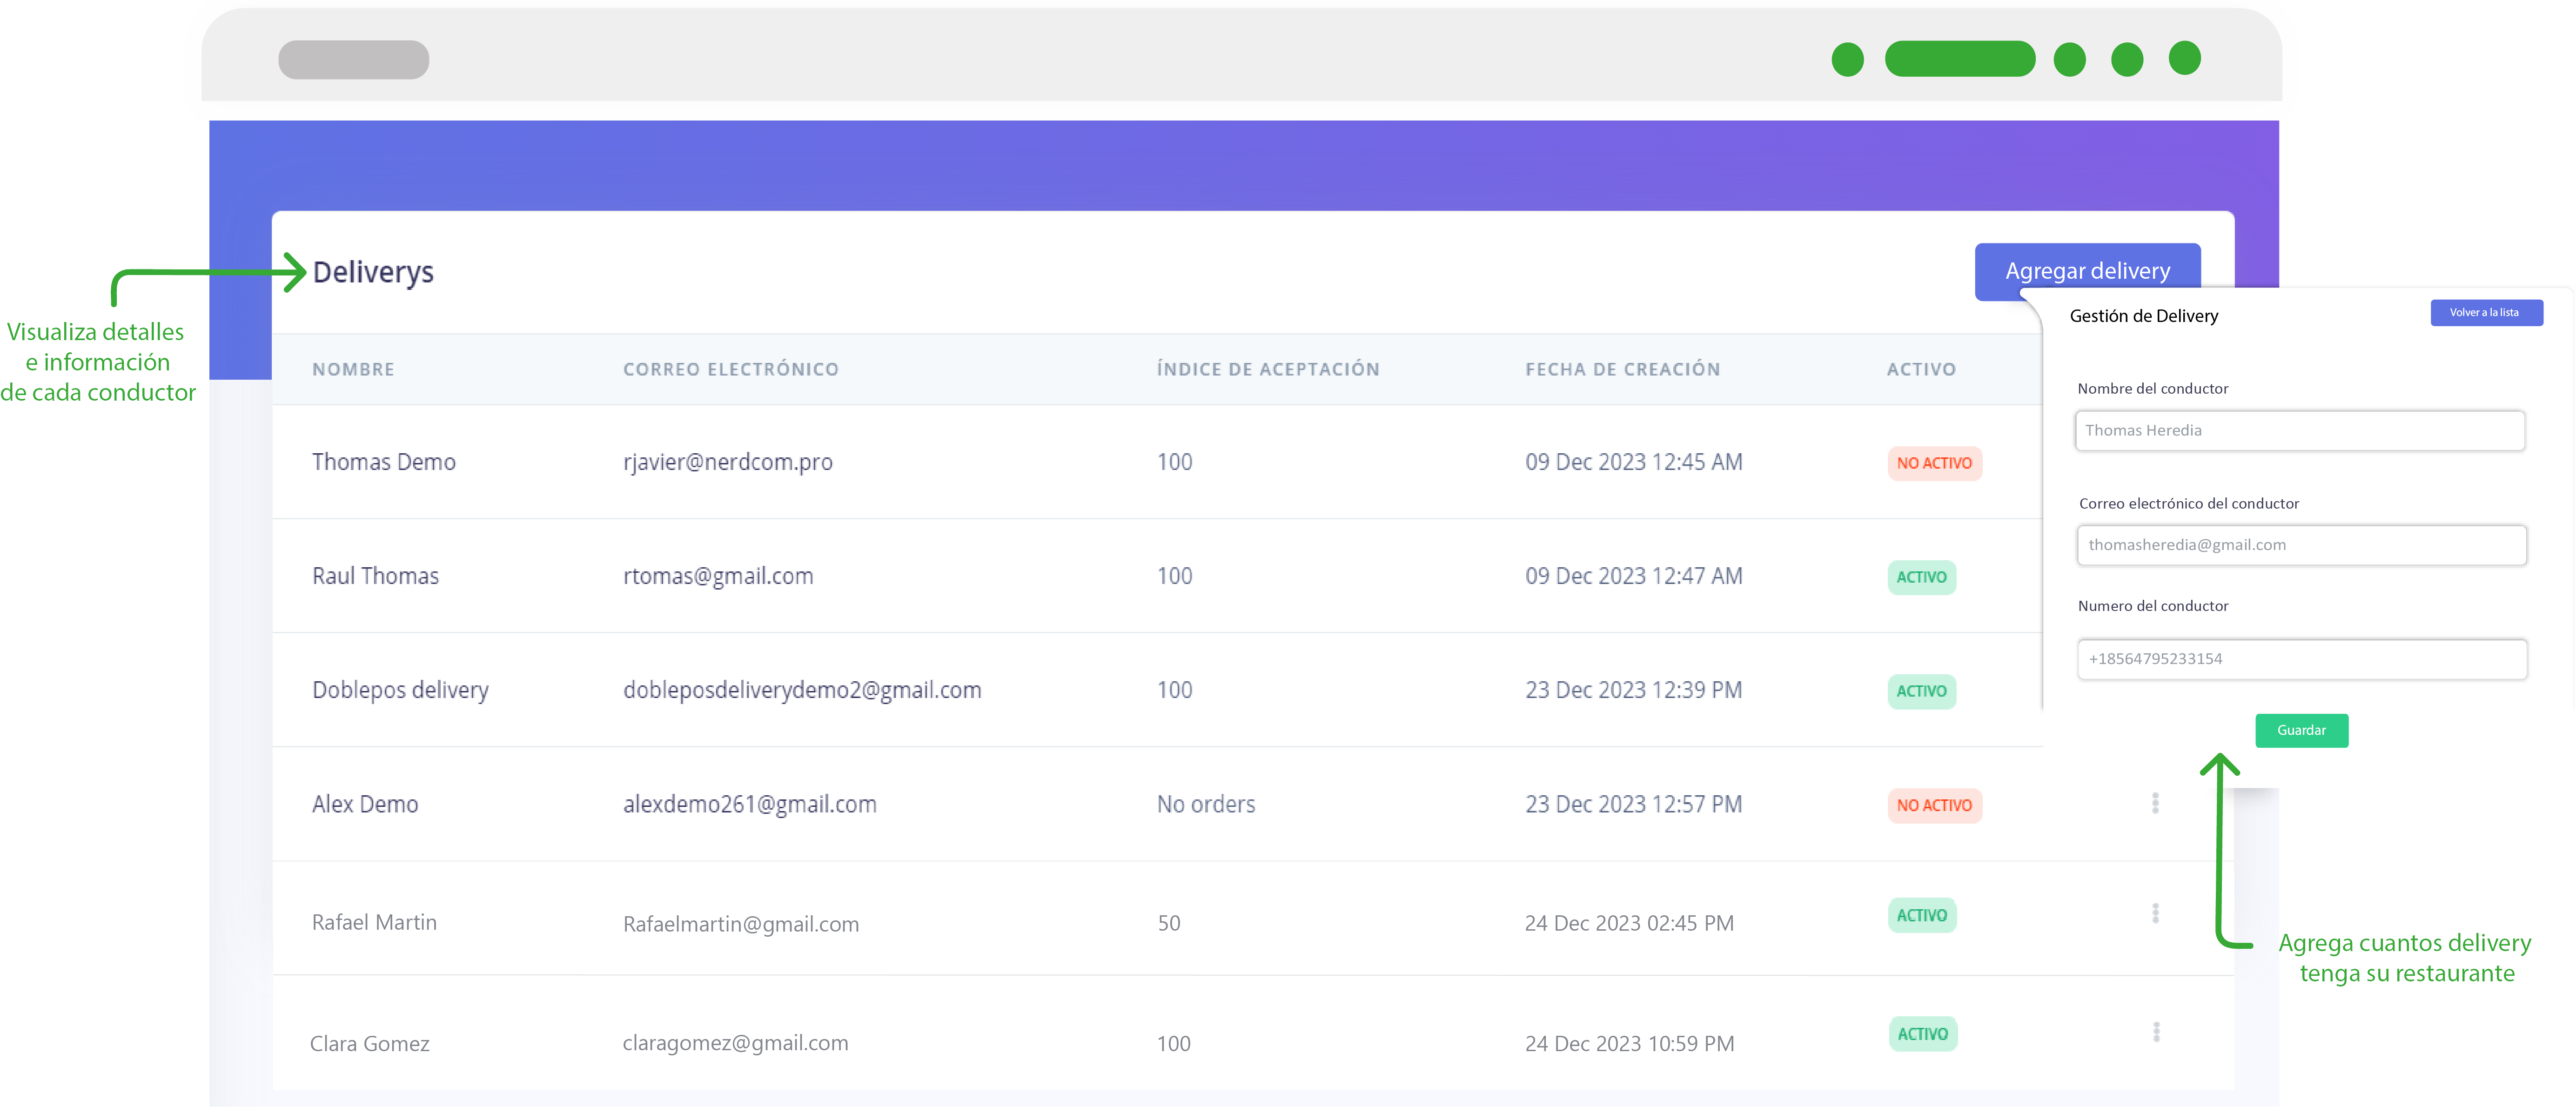2576x1107 pixels.
Task: Focus the Numero del conductor field
Action: pyautogui.click(x=2301, y=659)
